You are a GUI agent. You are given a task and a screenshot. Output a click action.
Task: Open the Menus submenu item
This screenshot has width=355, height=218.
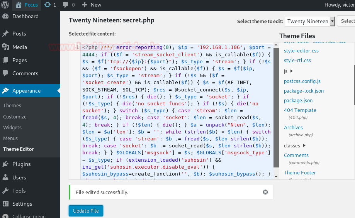[x=10, y=139]
